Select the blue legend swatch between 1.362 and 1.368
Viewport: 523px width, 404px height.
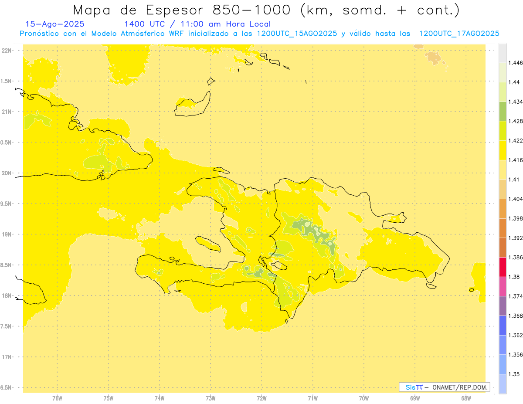click(503, 326)
